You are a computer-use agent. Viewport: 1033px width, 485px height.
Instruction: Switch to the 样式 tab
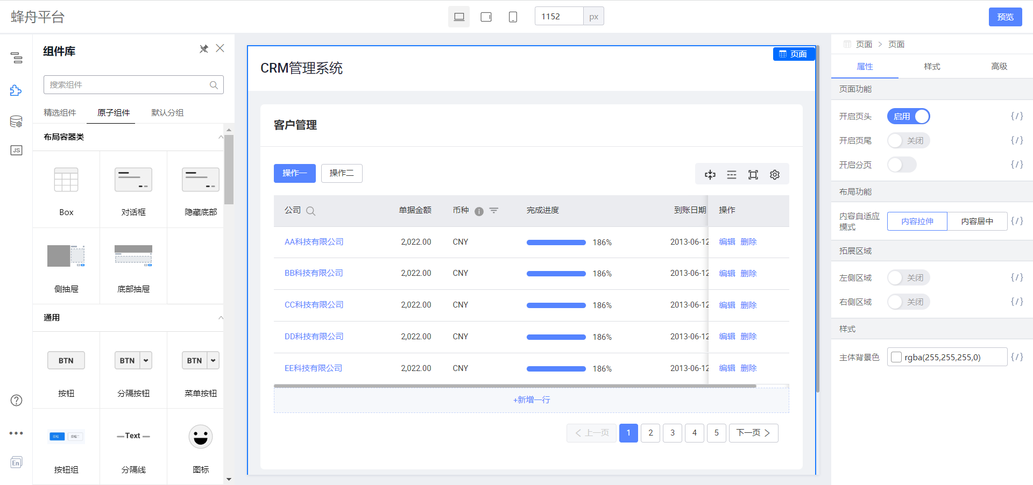pos(931,66)
